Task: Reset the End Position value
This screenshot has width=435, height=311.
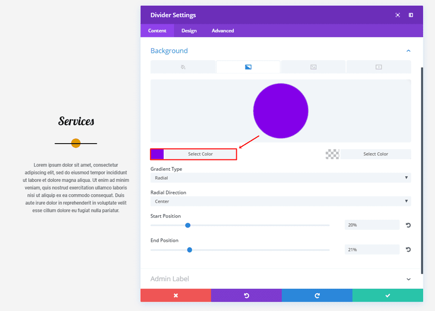Action: tap(408, 250)
